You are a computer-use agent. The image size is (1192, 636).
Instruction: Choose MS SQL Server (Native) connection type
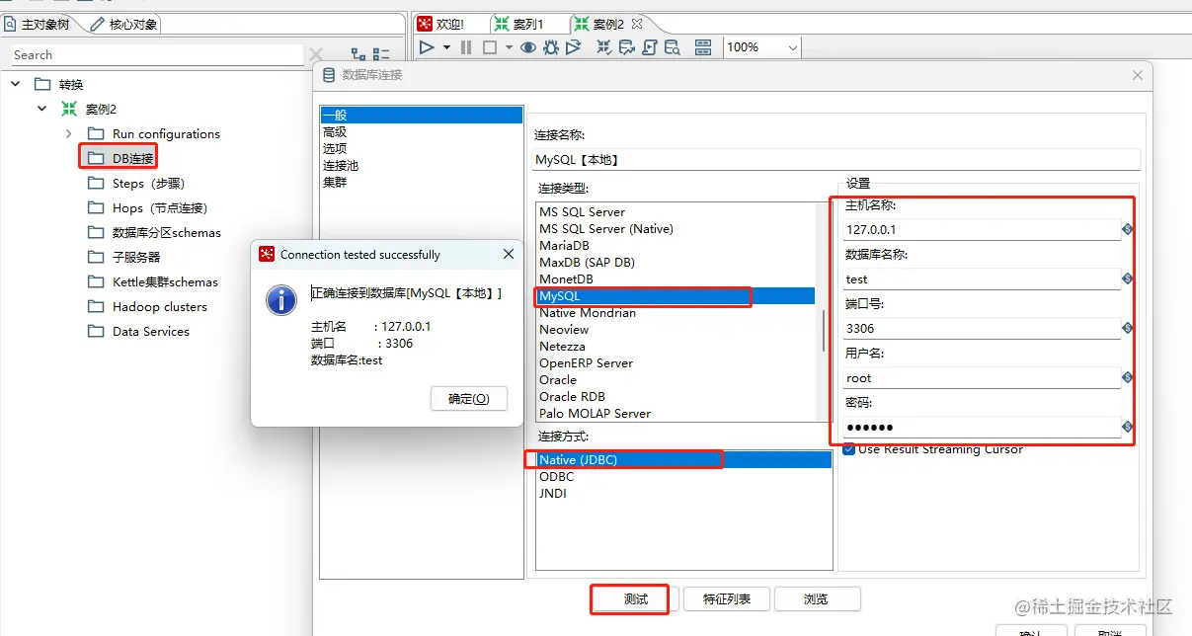pos(675,229)
